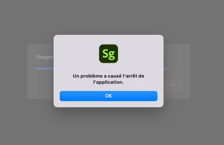This screenshot has height=145, width=224.
Task: Click the right edge of the blue OK button
Action: (156, 96)
